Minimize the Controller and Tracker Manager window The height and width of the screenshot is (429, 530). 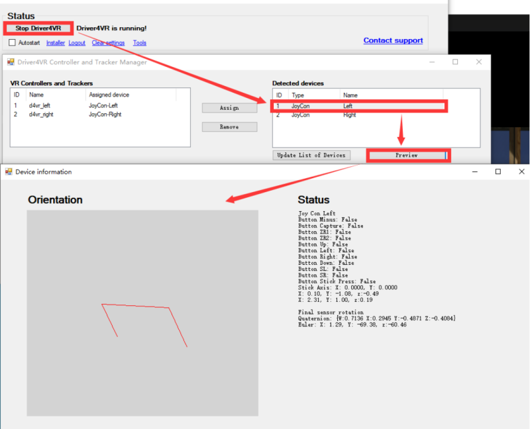[432, 62]
